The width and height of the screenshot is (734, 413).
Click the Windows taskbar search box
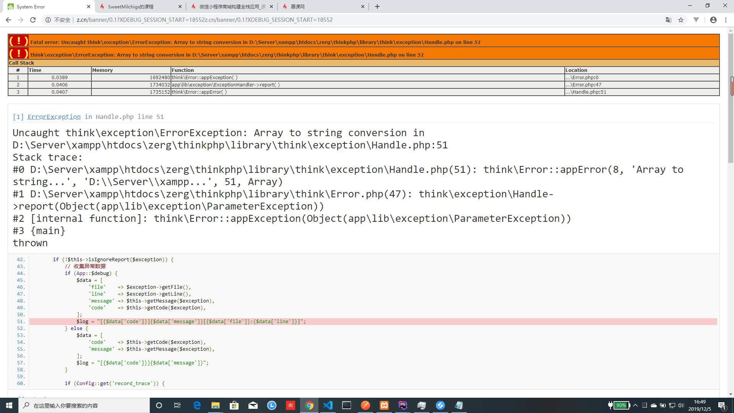(x=84, y=405)
